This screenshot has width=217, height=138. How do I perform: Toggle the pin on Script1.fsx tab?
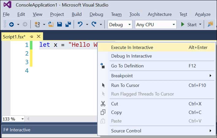tap(31, 37)
